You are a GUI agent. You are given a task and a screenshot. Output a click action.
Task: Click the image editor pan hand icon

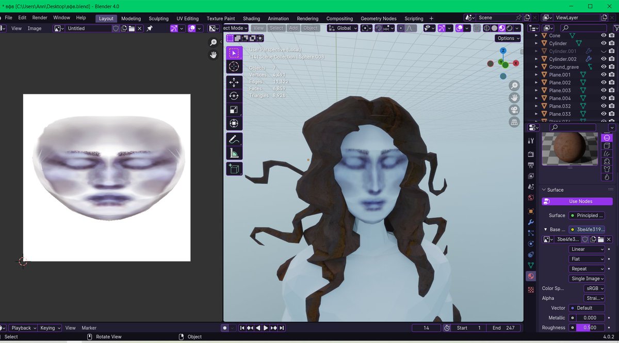(x=214, y=55)
